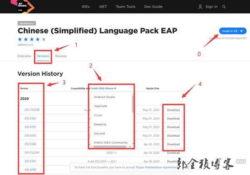Click the JetBrains logo
Image resolution: width=250 pixels, height=175 pixels.
coord(22,6)
